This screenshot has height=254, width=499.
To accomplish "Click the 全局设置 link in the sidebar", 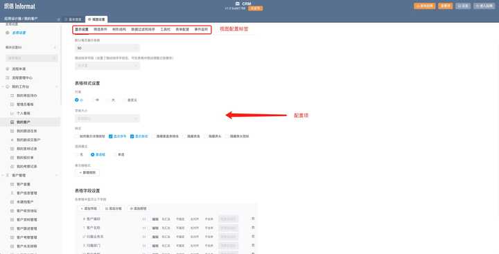I will (x=19, y=33).
